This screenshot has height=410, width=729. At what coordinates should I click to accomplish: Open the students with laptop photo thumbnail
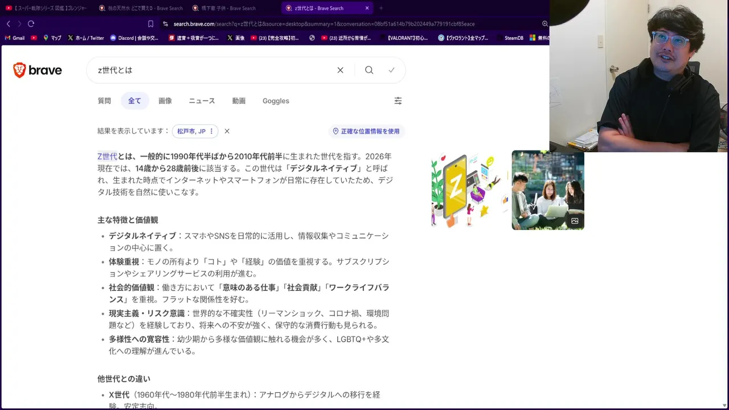tap(548, 190)
